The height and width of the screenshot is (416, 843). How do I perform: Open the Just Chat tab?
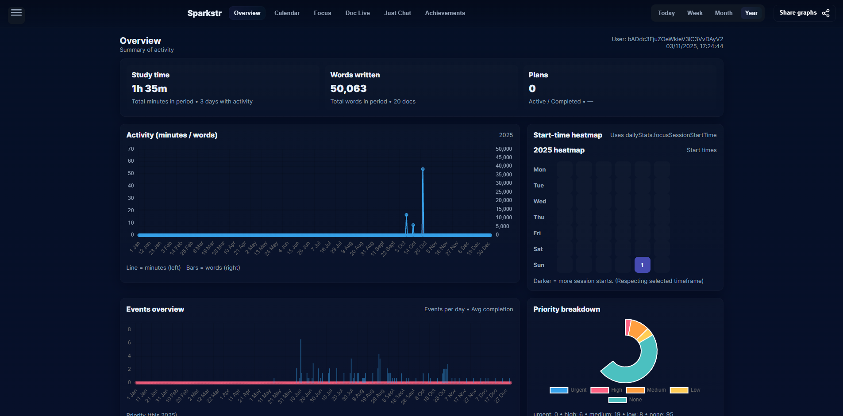(397, 13)
